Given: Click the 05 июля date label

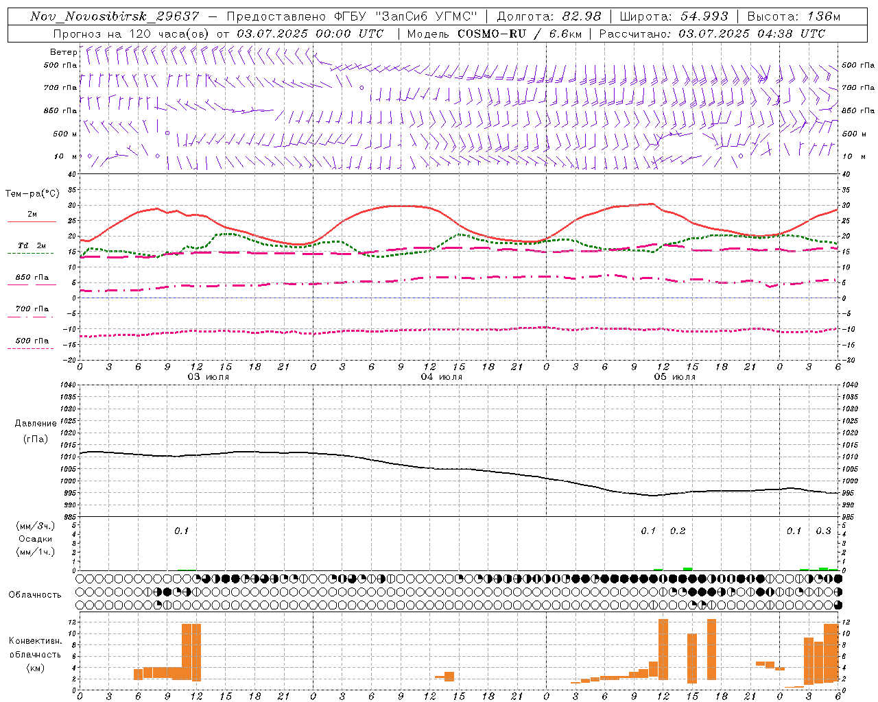Looking at the screenshot, I should pos(674,377).
